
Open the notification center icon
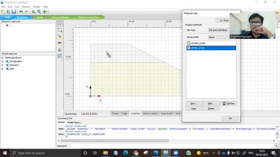pyautogui.click(x=273, y=153)
